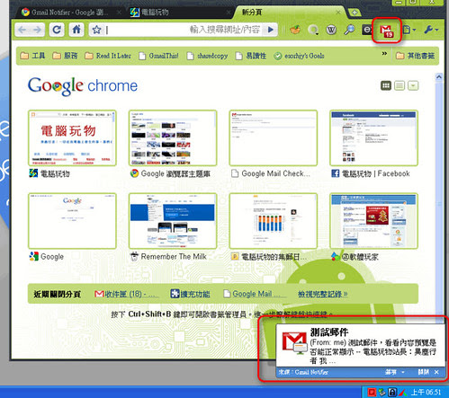
Task: Click red system tray icon
Action: point(372,392)
